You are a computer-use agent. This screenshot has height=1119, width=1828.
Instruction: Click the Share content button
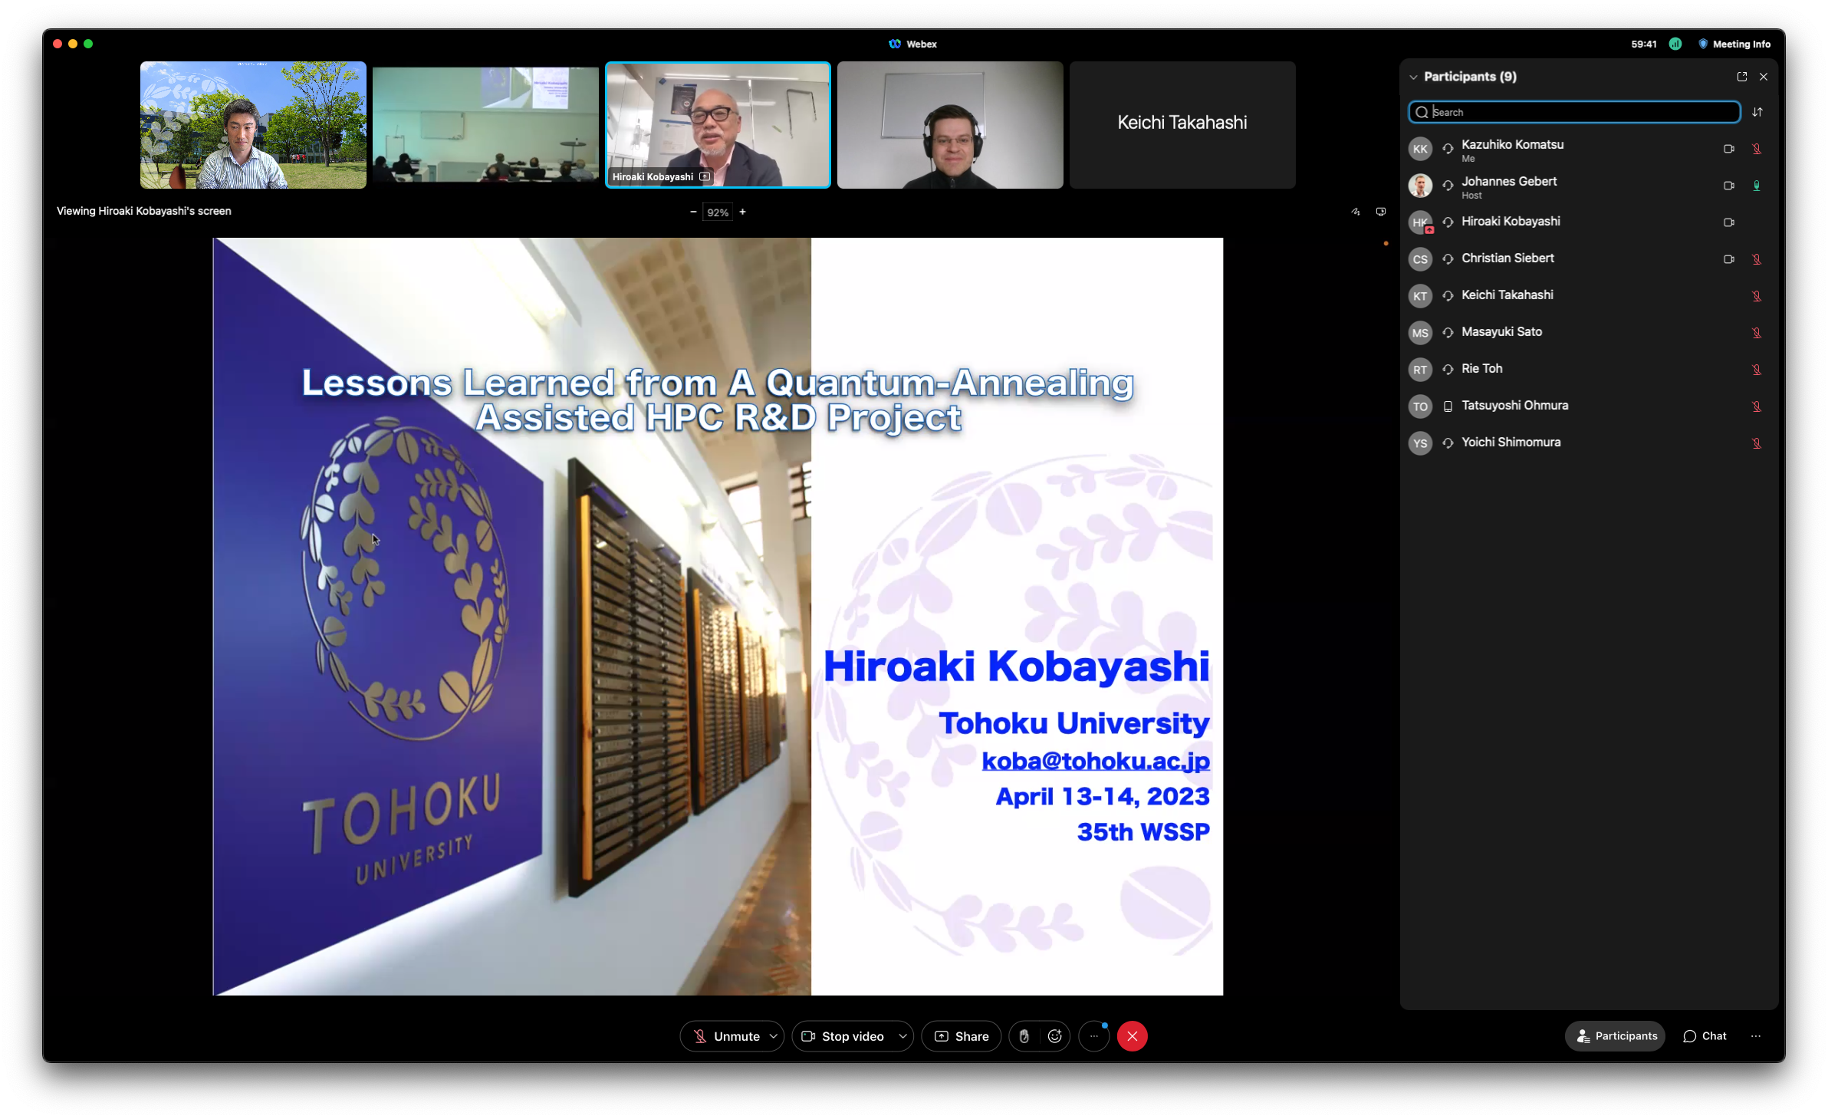(x=961, y=1036)
